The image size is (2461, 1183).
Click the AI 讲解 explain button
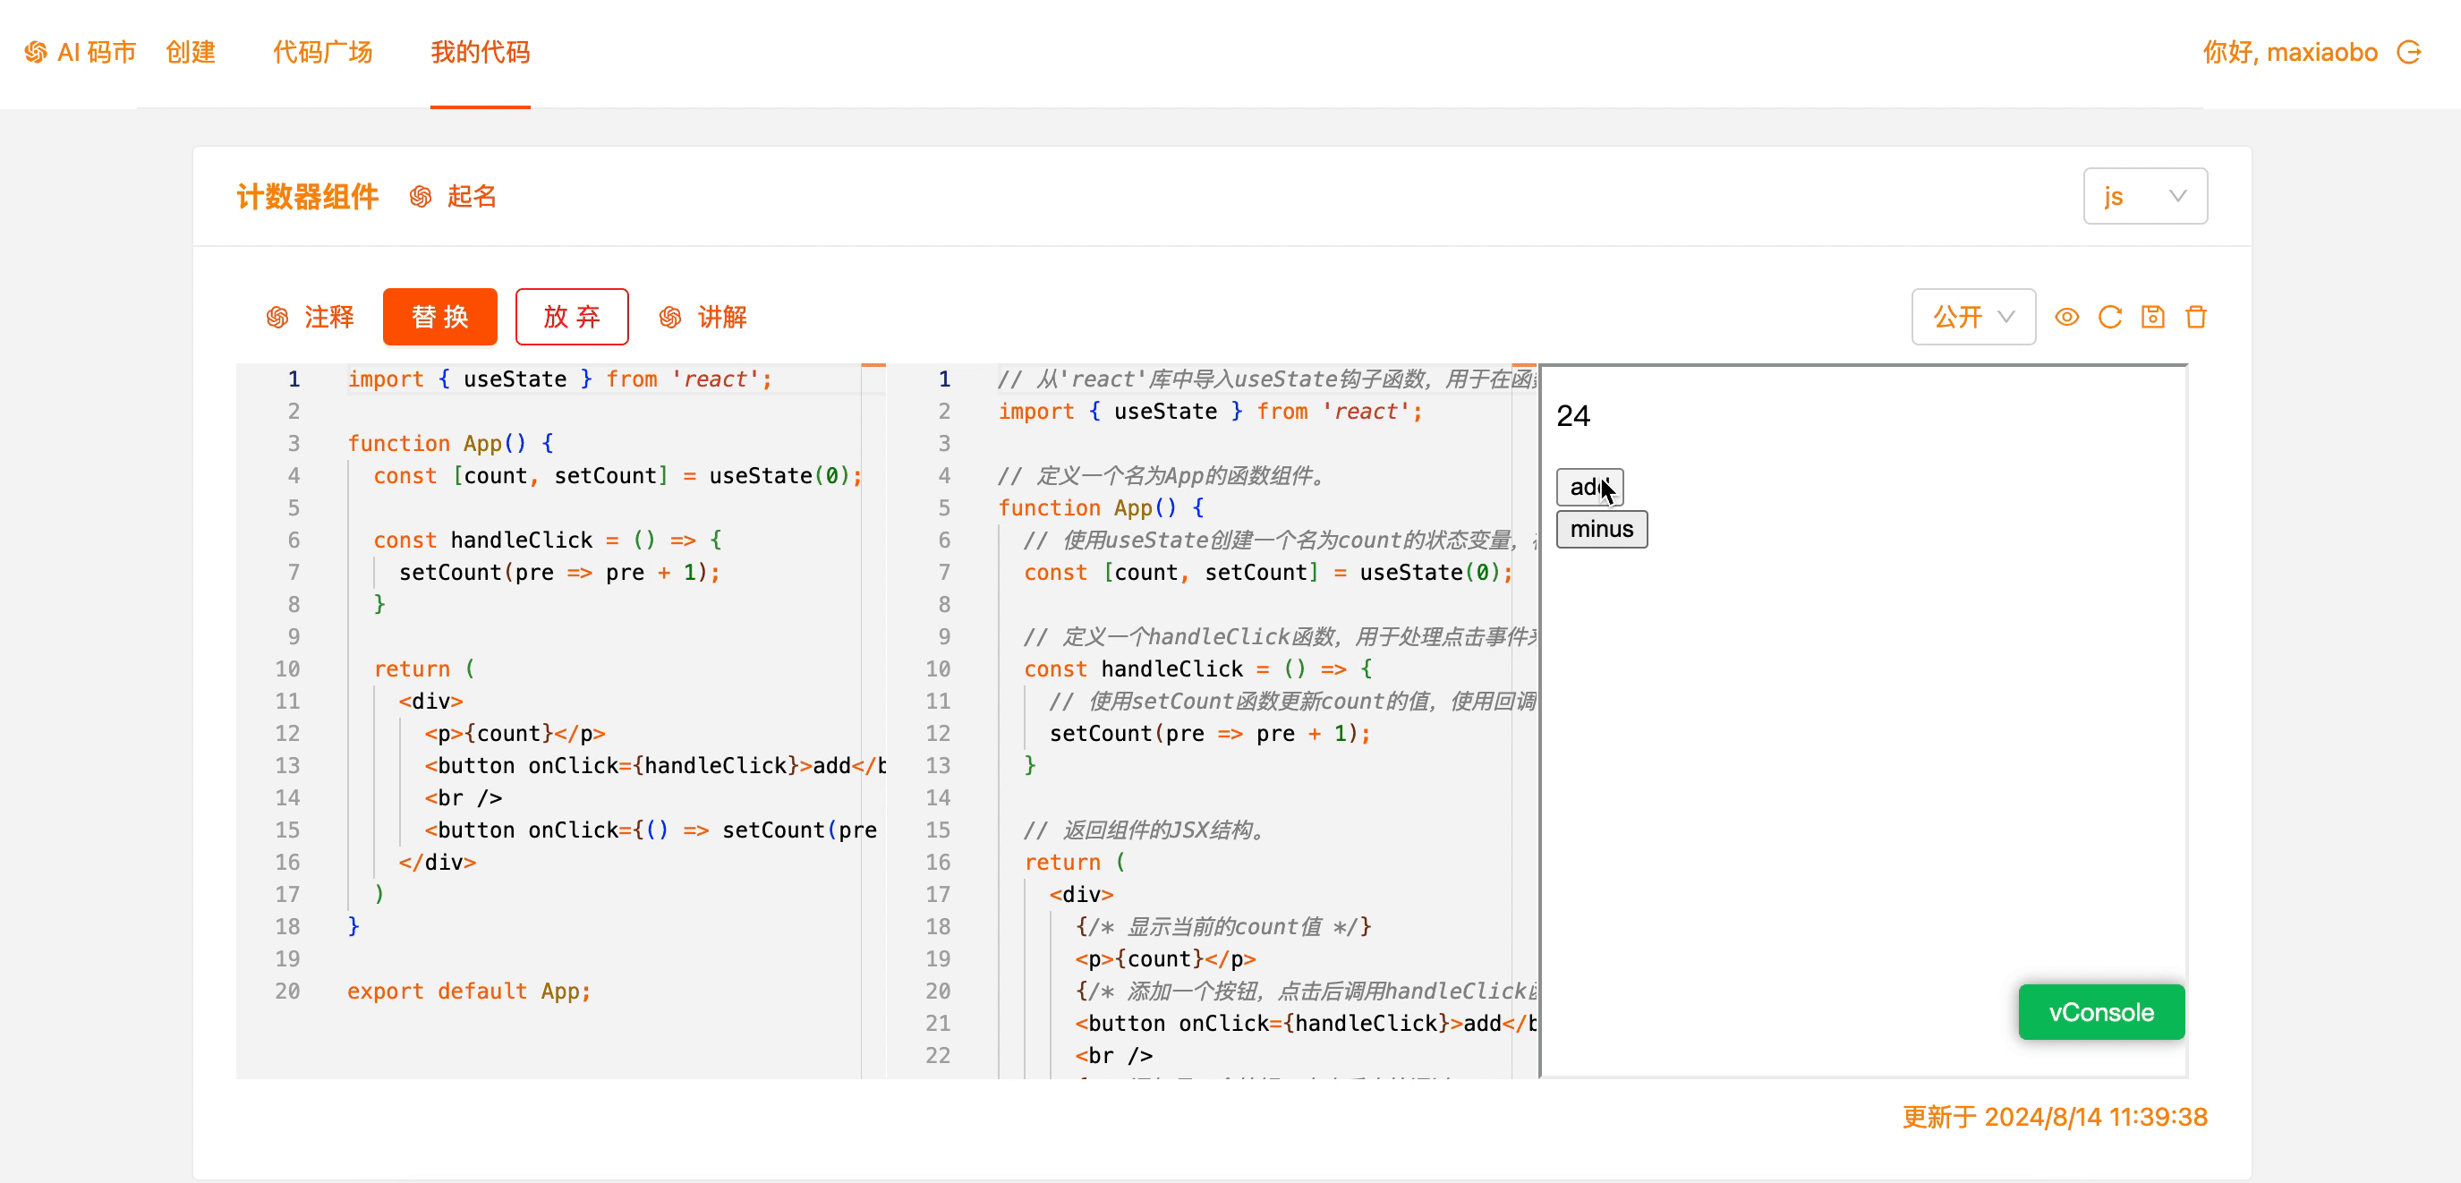tap(703, 318)
